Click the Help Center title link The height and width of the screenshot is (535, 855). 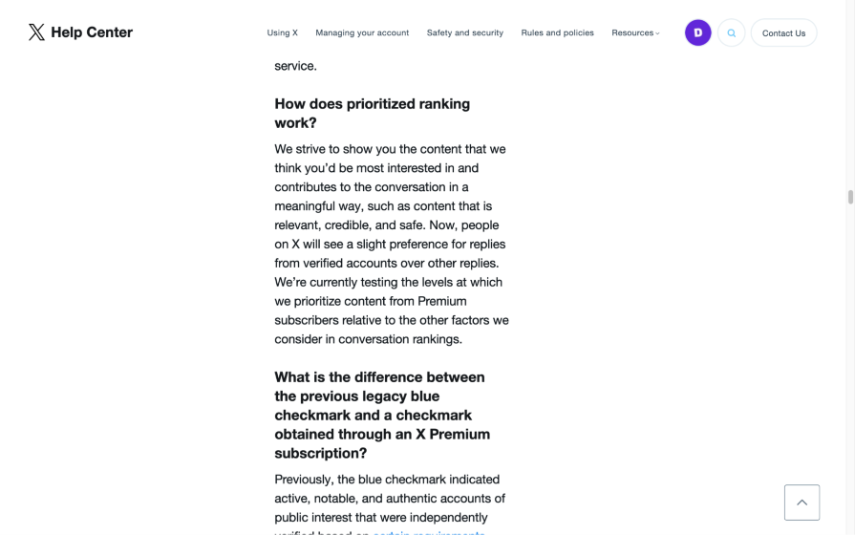click(92, 32)
